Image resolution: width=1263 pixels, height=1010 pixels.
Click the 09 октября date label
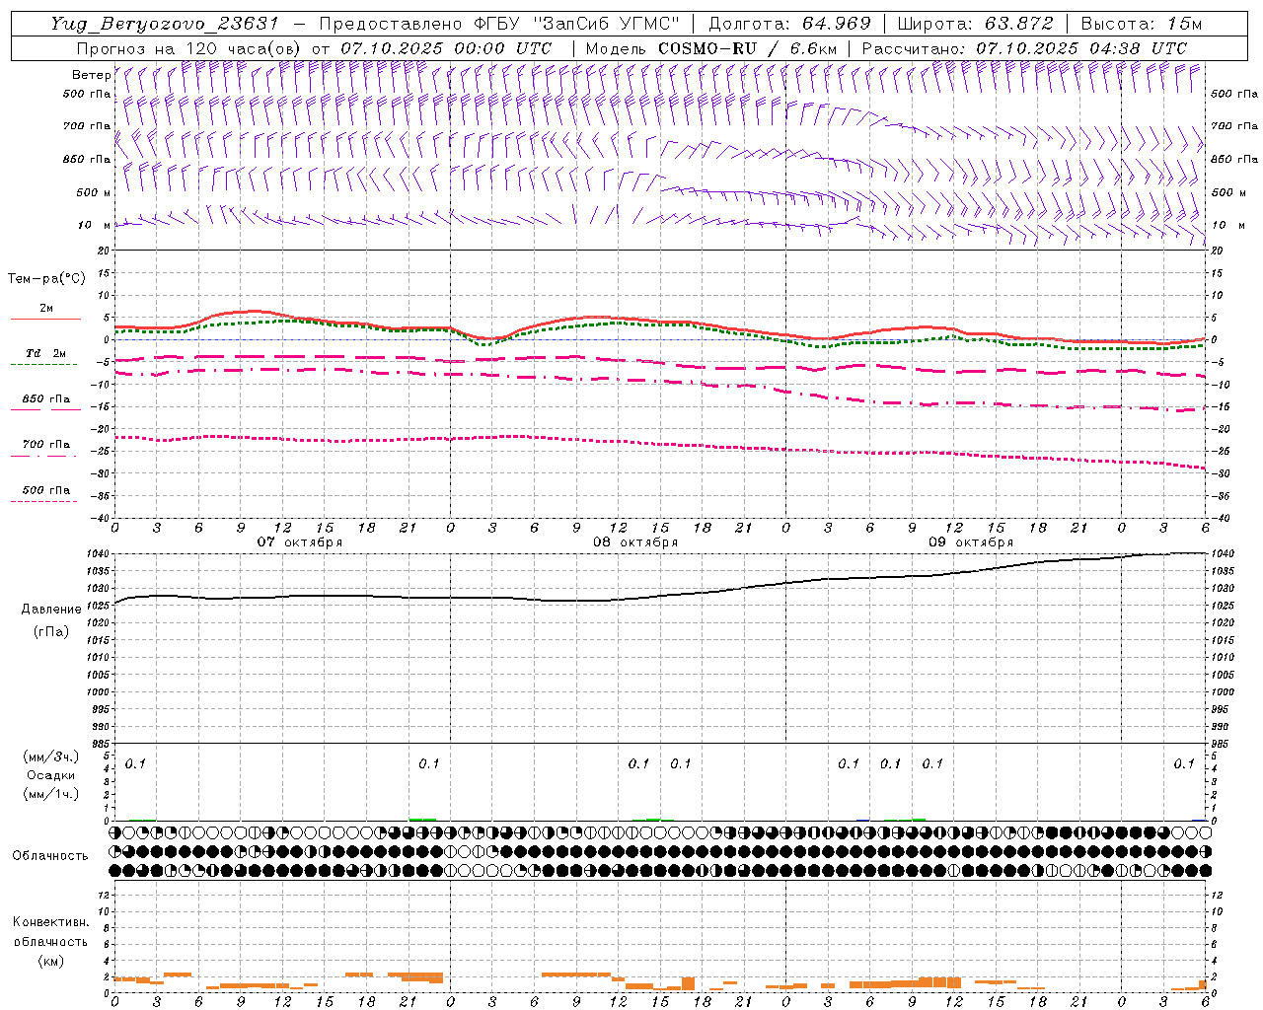tap(971, 542)
